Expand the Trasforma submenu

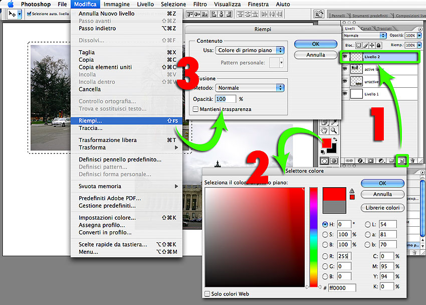(176, 147)
